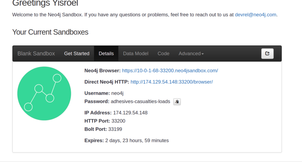This screenshot has width=302, height=162.
Task: Click the IP address 174.129.54.148 value
Action: click(x=130, y=113)
